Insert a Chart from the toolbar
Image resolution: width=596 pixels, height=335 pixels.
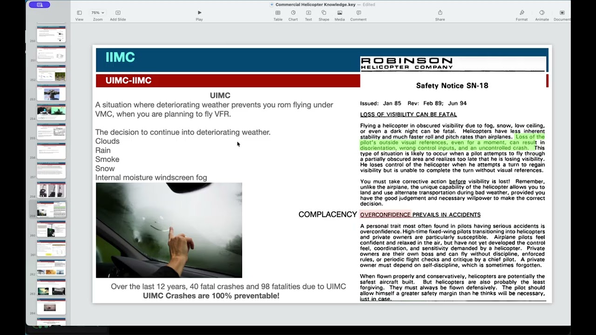(x=293, y=15)
